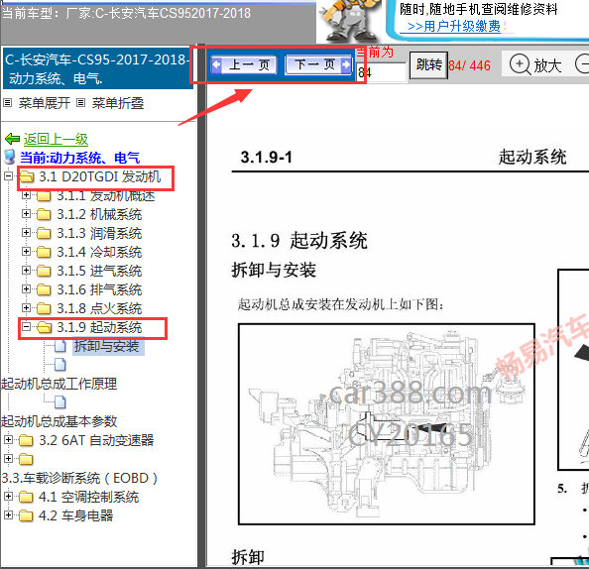Viewport: 589px width, 569px height.
Task: Click the page number input field
Action: (x=382, y=72)
